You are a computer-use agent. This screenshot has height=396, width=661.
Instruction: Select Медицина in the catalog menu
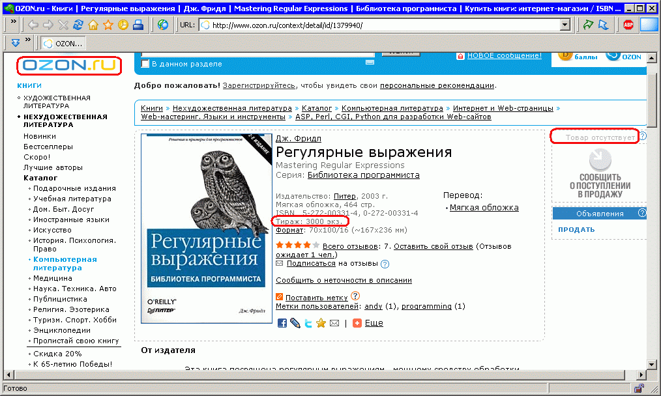click(53, 279)
